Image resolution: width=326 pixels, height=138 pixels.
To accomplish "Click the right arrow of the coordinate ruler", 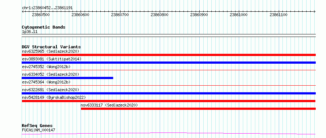I will coord(315,12).
